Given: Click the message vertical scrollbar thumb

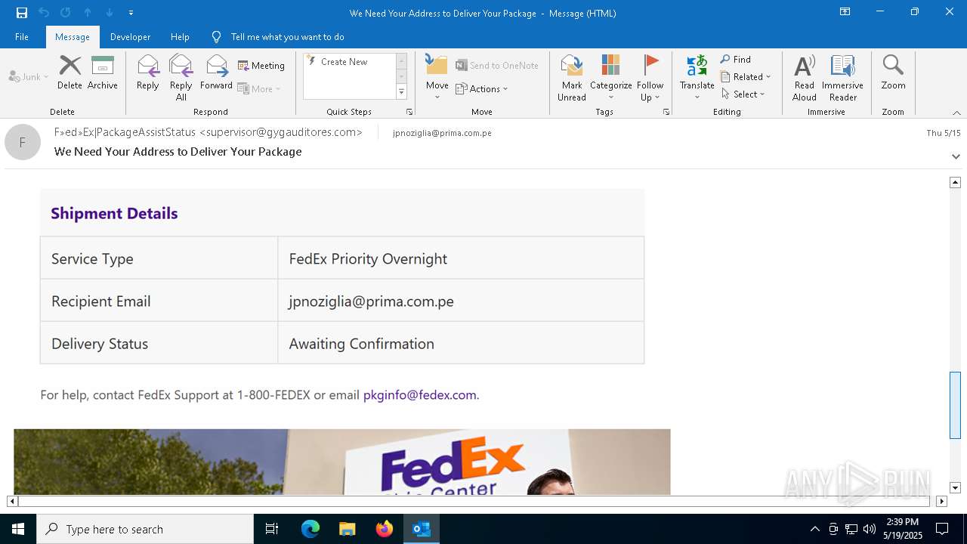Looking at the screenshot, I should click(x=955, y=405).
